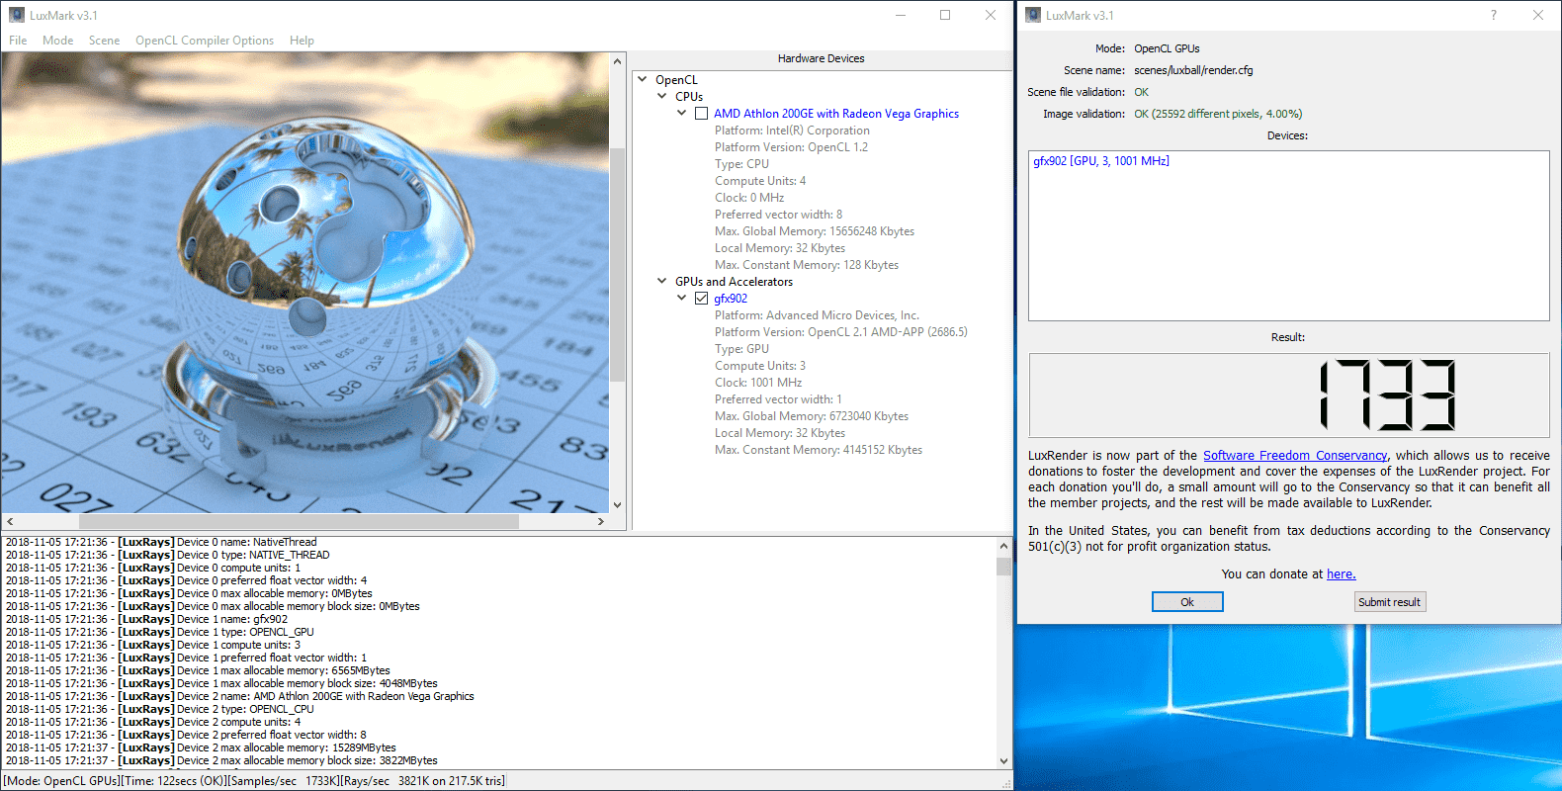Image resolution: width=1562 pixels, height=791 pixels.
Task: Collapse the CPUs tree group
Action: click(662, 97)
